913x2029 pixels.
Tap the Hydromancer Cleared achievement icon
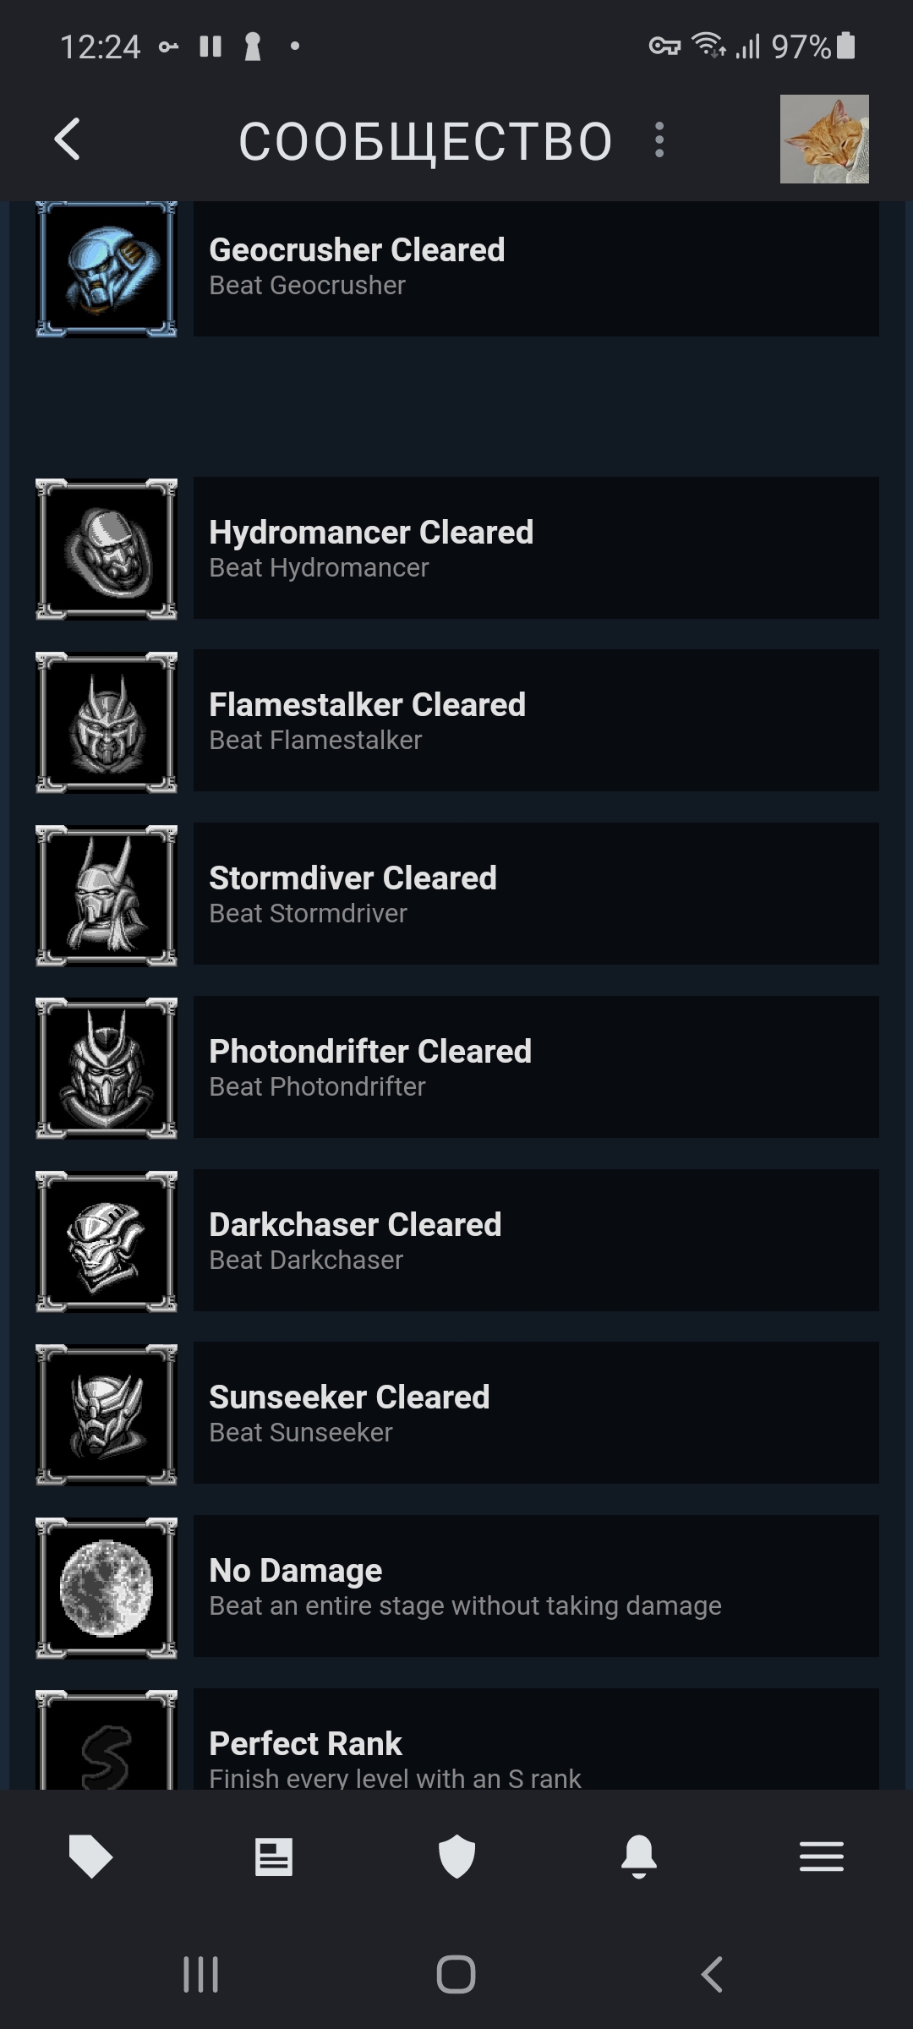click(107, 549)
